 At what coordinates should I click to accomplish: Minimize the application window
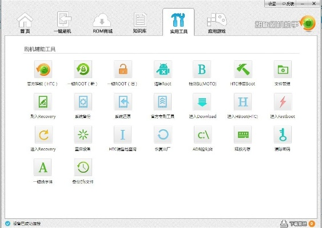[303, 3]
